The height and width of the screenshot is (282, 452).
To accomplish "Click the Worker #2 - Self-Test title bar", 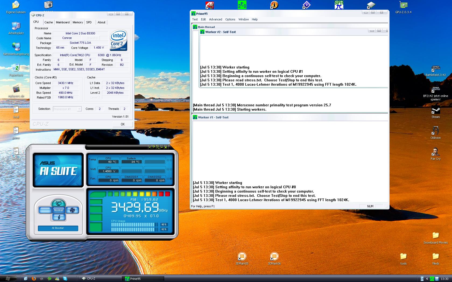I will pos(294,32).
